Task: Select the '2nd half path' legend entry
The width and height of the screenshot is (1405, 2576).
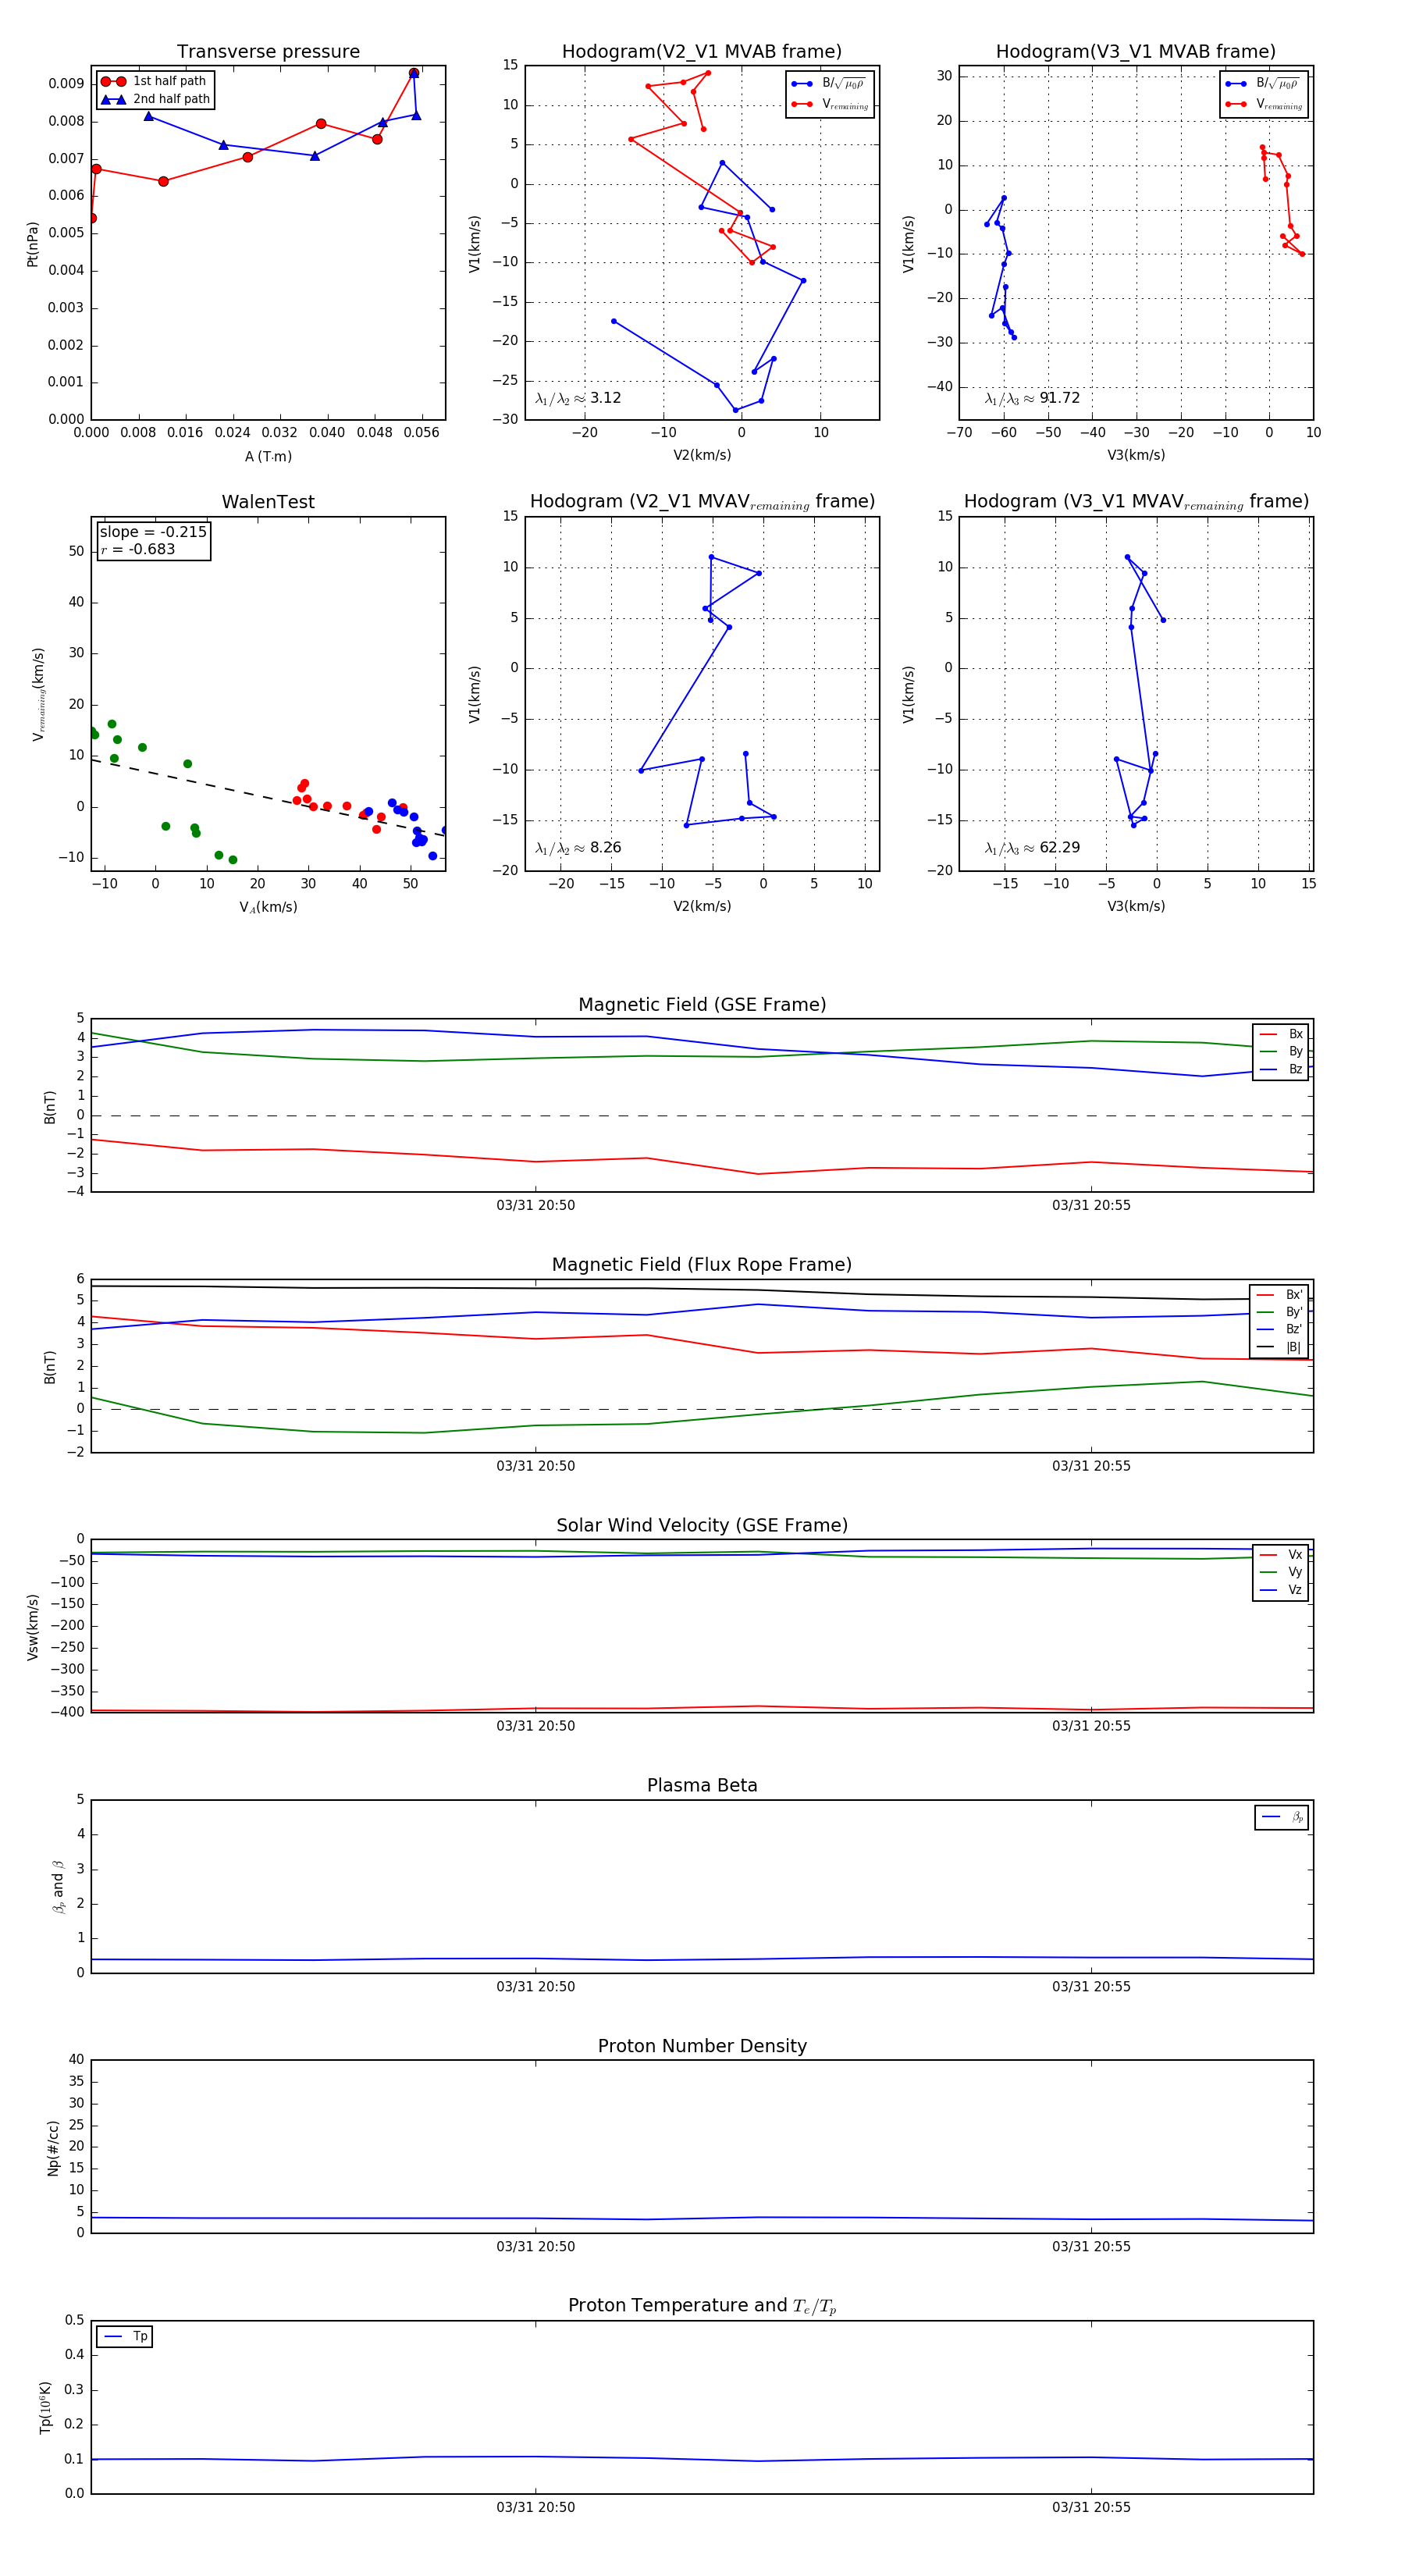Action: pyautogui.click(x=155, y=99)
